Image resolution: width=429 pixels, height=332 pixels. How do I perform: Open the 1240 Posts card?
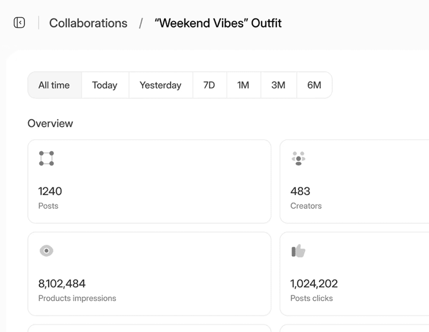[x=149, y=181]
